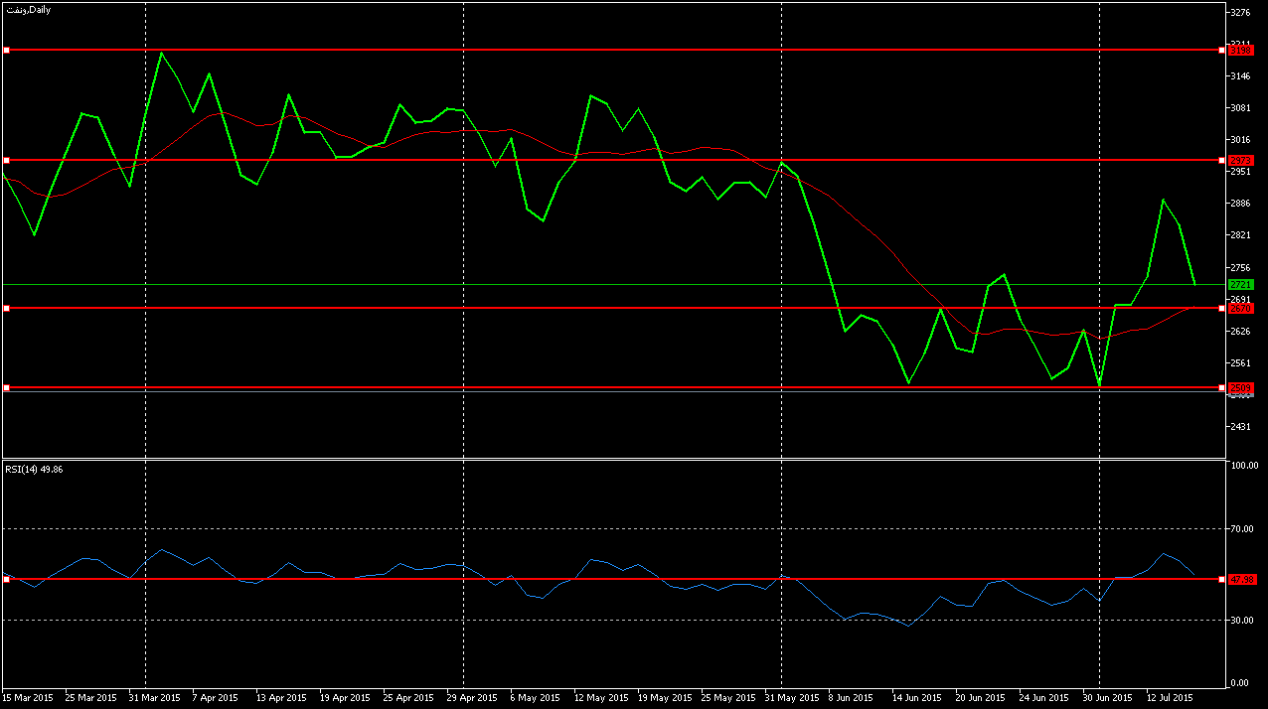1268x709 pixels.
Task: Click the red 2973 price label
Action: pos(1240,160)
